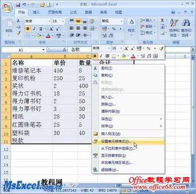The height and width of the screenshot is (194, 196).
Task: Choose 插入(I)... in context menu
Action: (128, 97)
